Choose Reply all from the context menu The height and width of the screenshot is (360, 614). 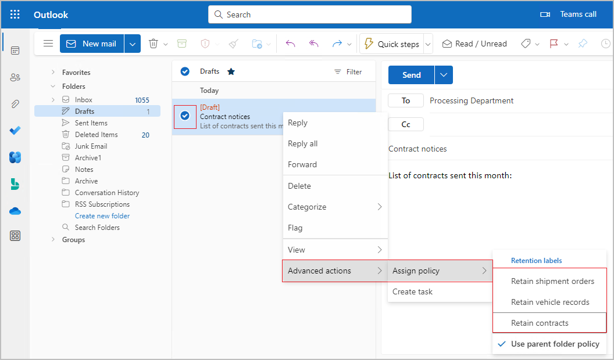(x=303, y=143)
